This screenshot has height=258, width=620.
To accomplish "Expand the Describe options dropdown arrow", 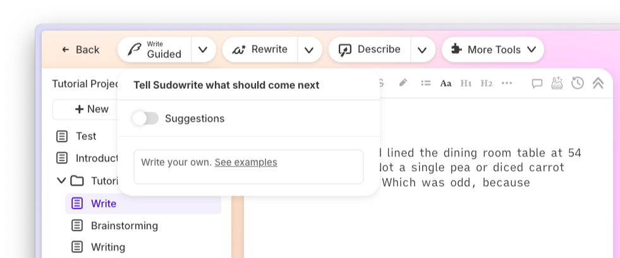I will tap(423, 50).
